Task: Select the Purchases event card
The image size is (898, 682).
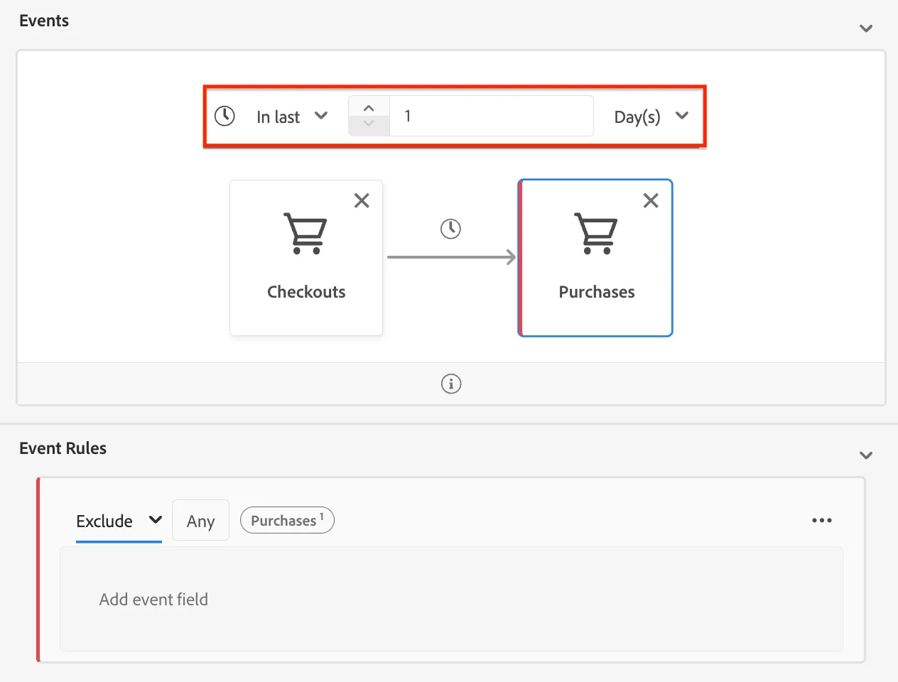Action: tap(595, 258)
